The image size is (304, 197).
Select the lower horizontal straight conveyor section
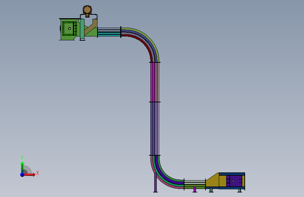click(195, 184)
